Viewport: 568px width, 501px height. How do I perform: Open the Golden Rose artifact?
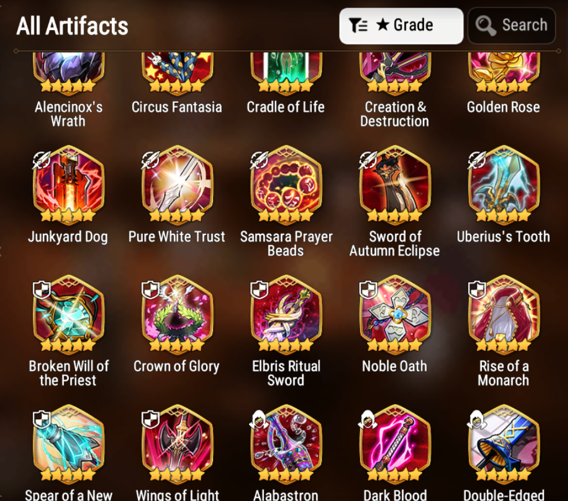(x=504, y=72)
